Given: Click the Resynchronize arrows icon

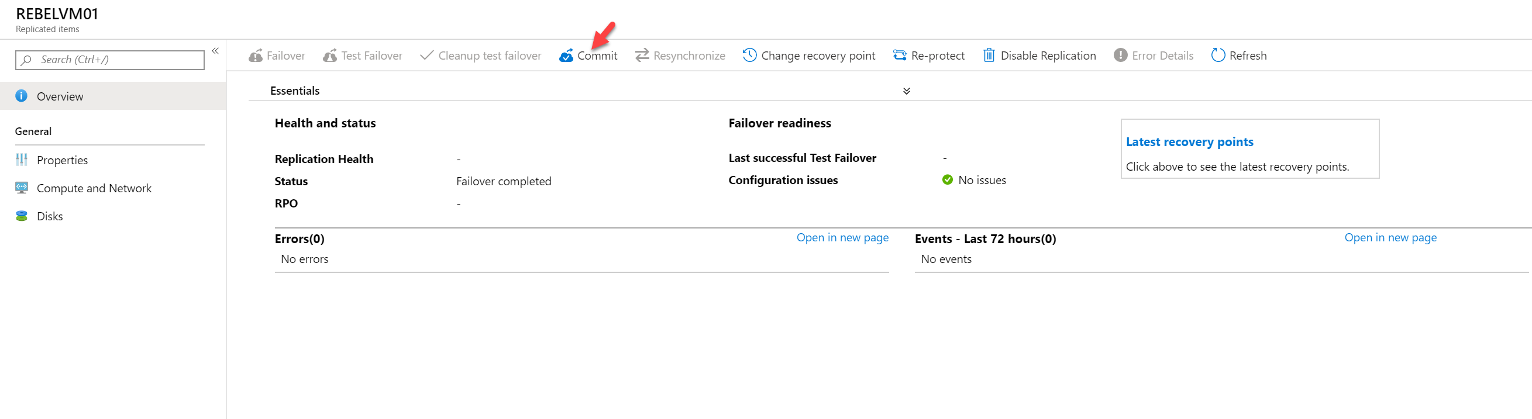Looking at the screenshot, I should pyautogui.click(x=642, y=56).
